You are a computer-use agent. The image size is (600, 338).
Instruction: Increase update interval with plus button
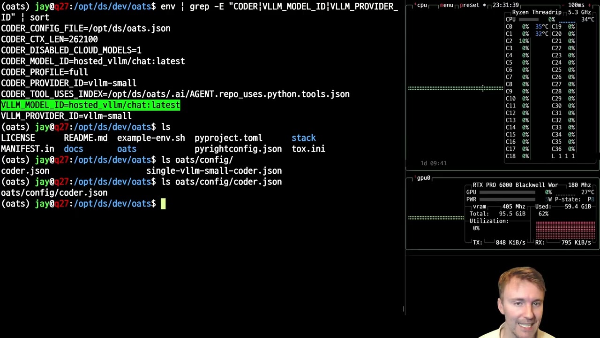[589, 5]
